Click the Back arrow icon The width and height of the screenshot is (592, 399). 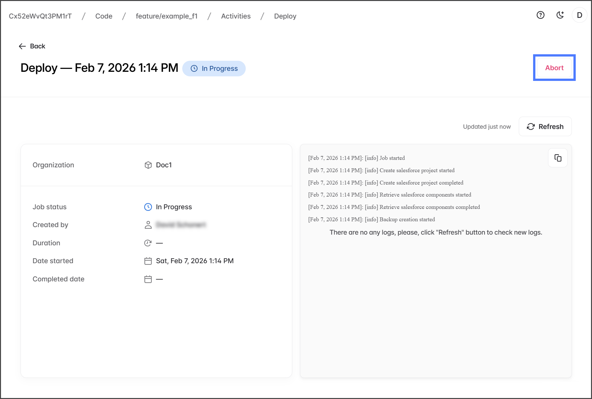pos(22,46)
